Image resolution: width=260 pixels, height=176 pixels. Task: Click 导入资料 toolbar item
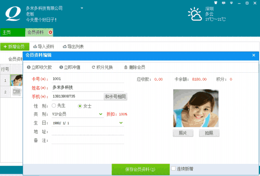[x=43, y=47]
